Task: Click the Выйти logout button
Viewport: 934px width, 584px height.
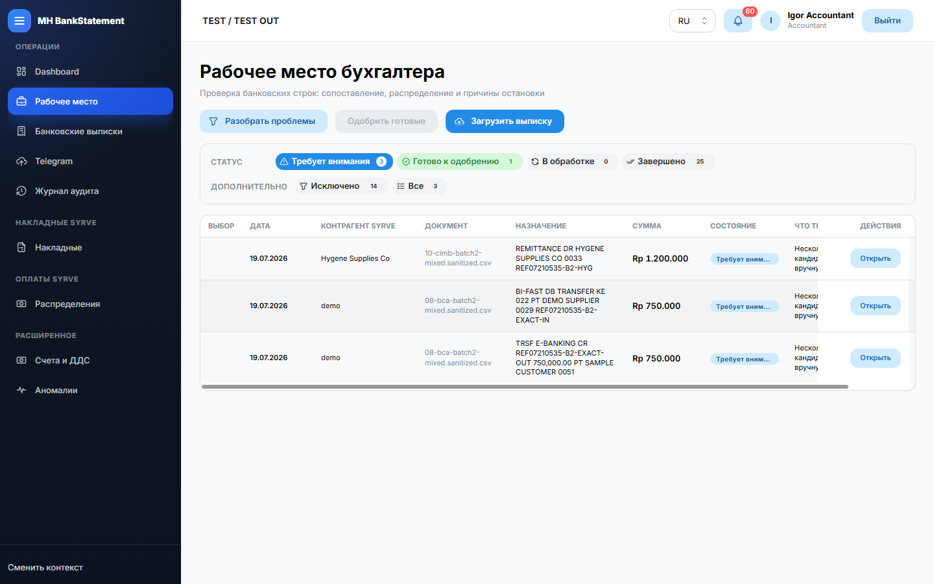Action: [x=887, y=21]
